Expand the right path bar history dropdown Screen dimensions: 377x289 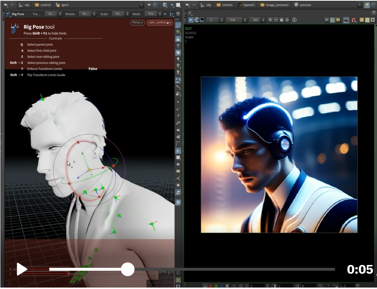(x=359, y=5)
